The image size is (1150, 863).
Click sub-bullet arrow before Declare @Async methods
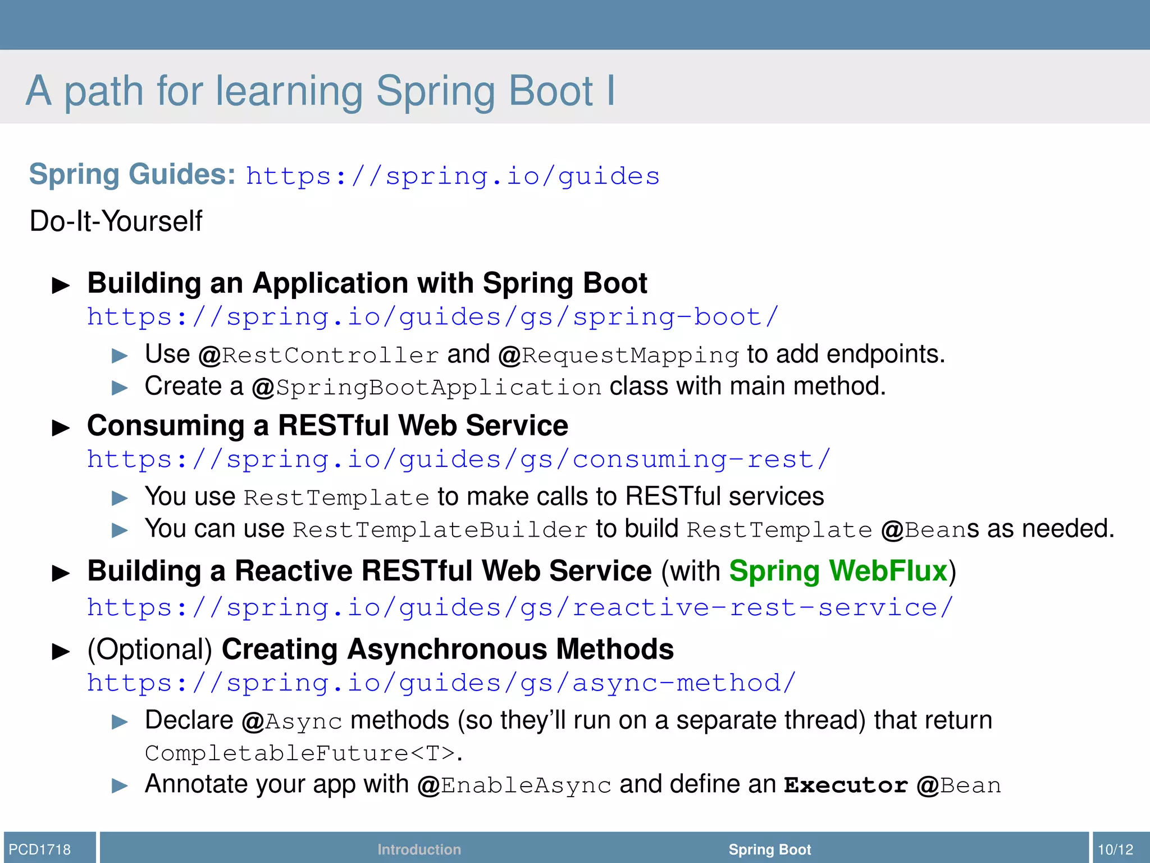click(120, 721)
